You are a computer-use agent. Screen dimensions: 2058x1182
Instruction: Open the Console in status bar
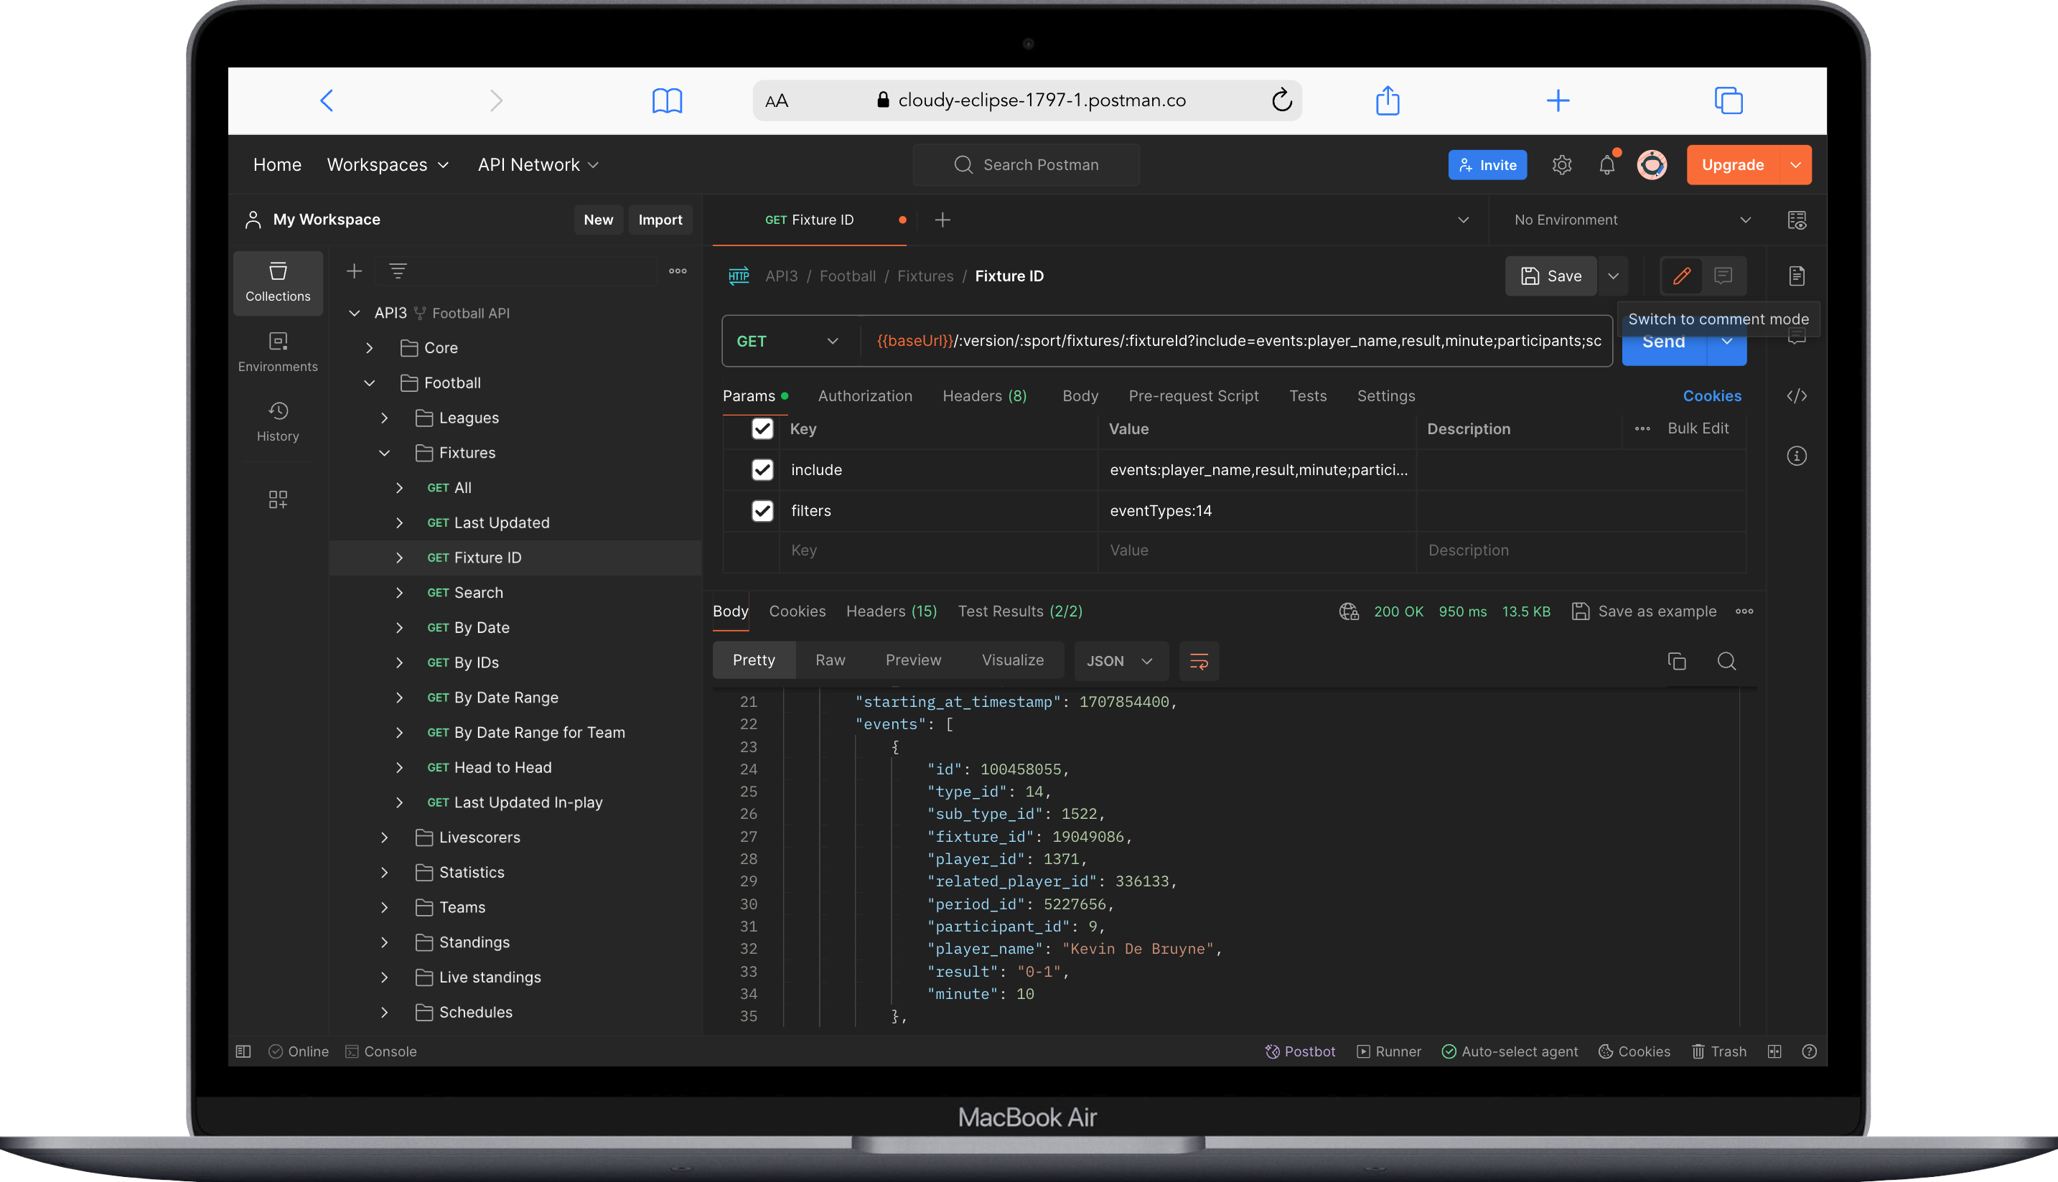click(380, 1051)
